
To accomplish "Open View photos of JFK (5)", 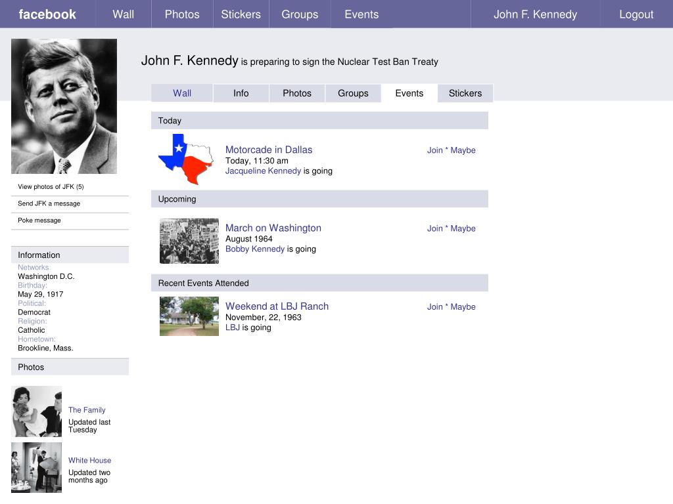I will 51,186.
